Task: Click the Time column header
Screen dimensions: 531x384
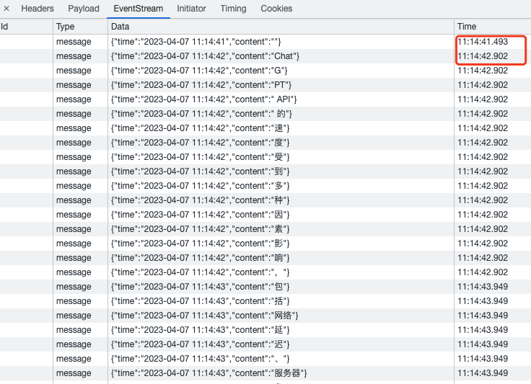Action: click(x=467, y=27)
